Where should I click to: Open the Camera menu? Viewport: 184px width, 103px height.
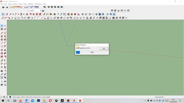tap(15, 4)
